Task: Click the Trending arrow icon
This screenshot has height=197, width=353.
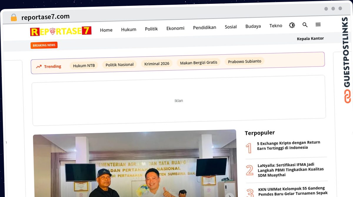Action: tap(39, 67)
